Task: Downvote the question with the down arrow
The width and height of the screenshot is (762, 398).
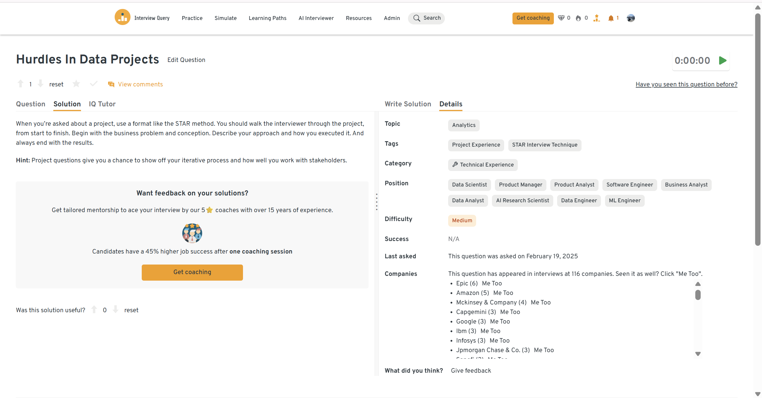Action: coord(40,84)
